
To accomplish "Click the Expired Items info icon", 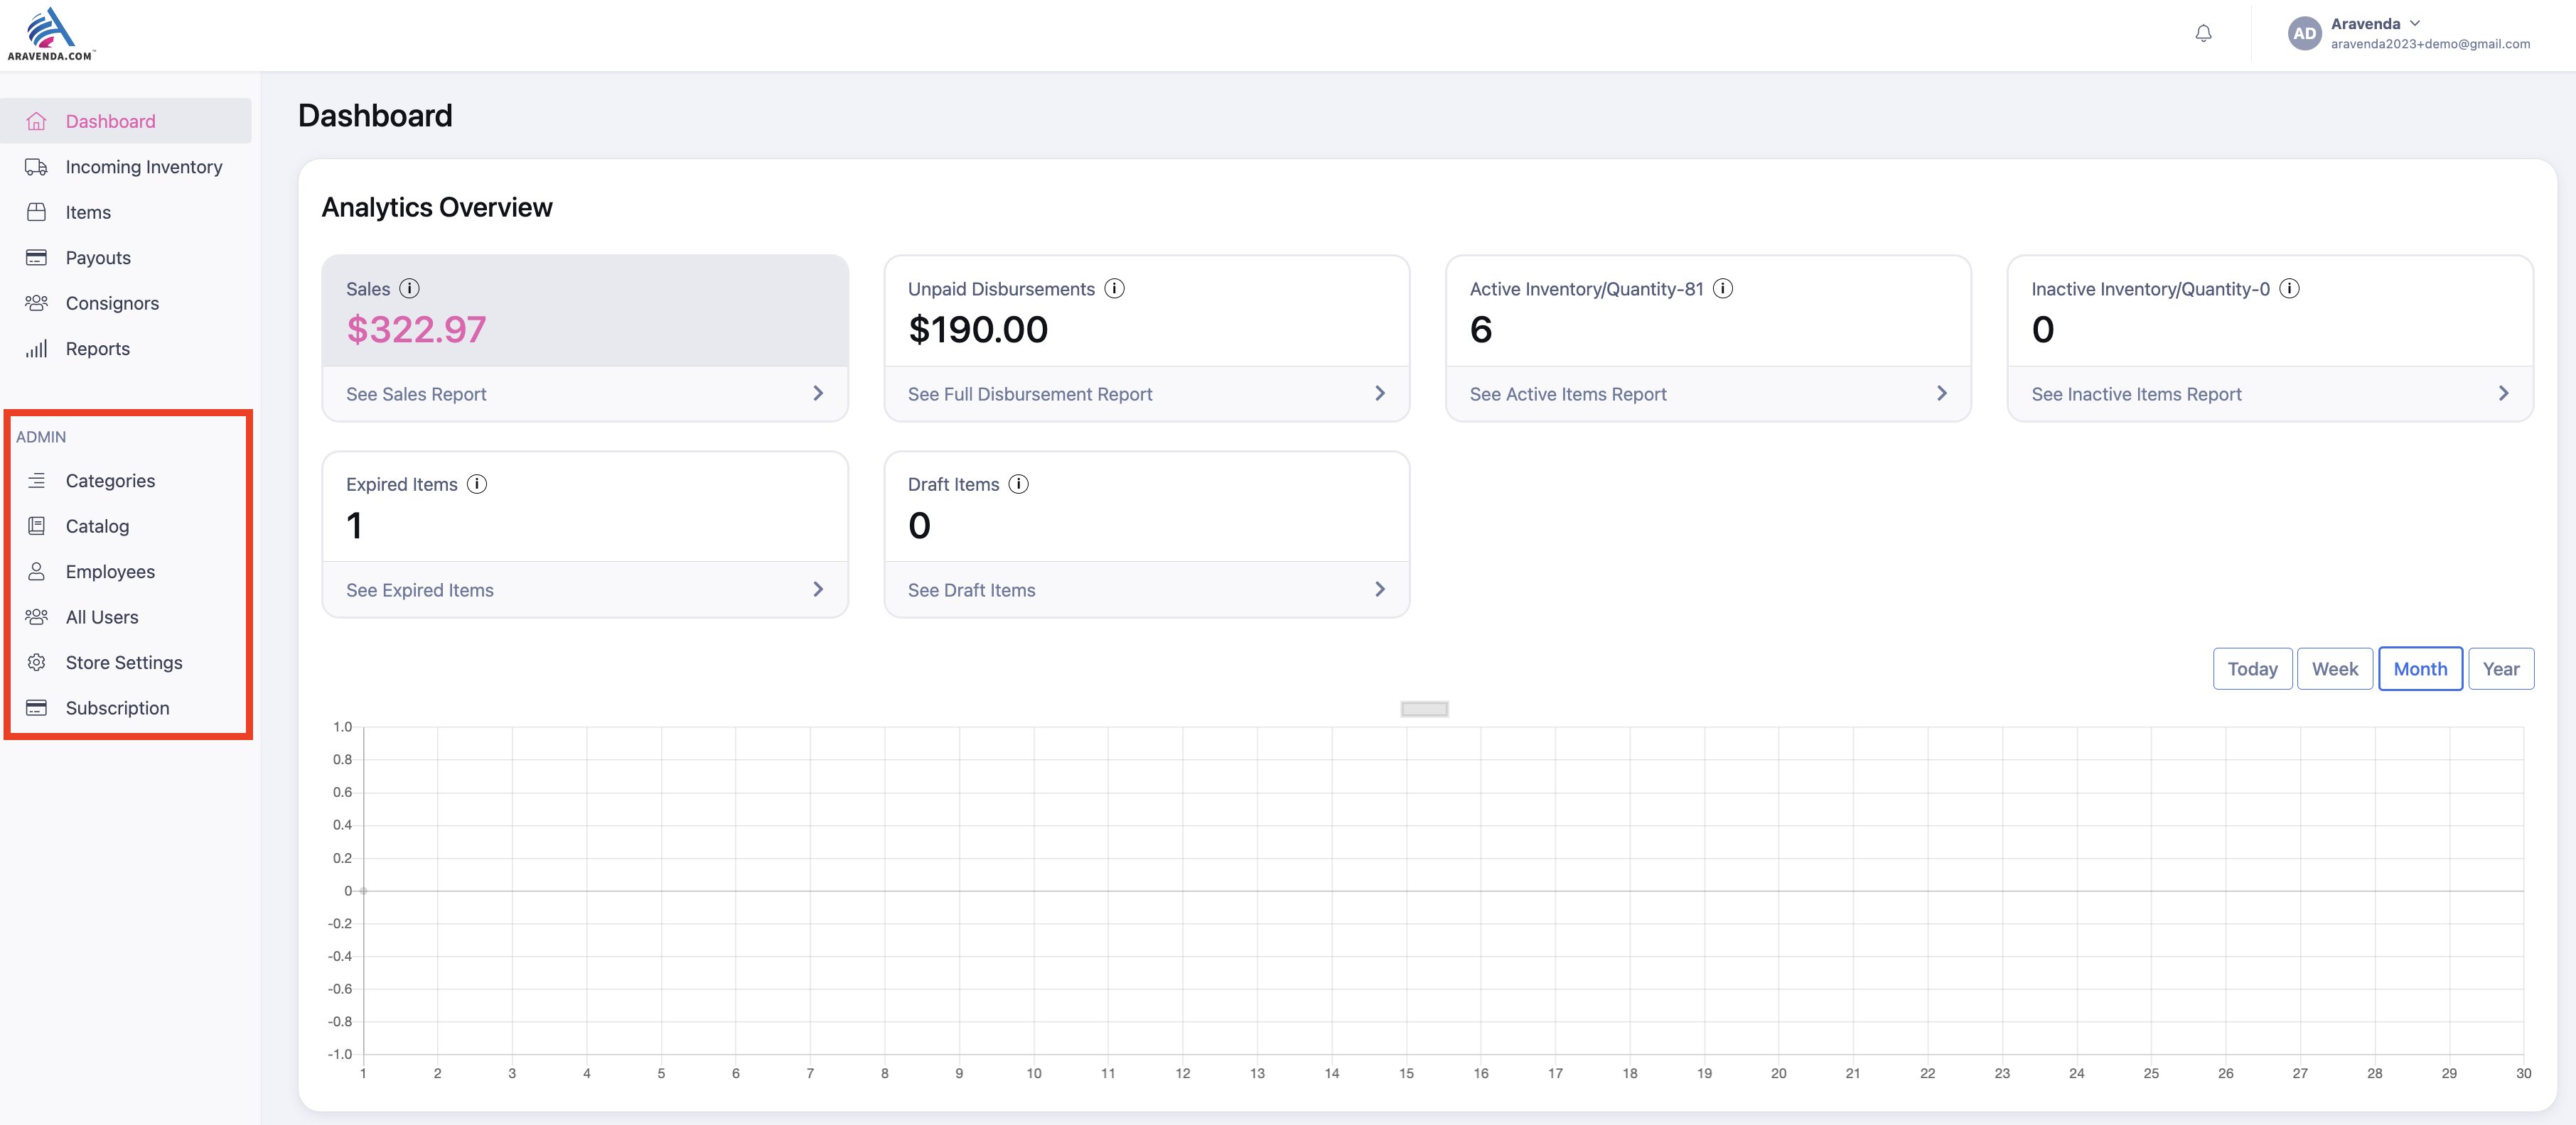I will pos(477,484).
